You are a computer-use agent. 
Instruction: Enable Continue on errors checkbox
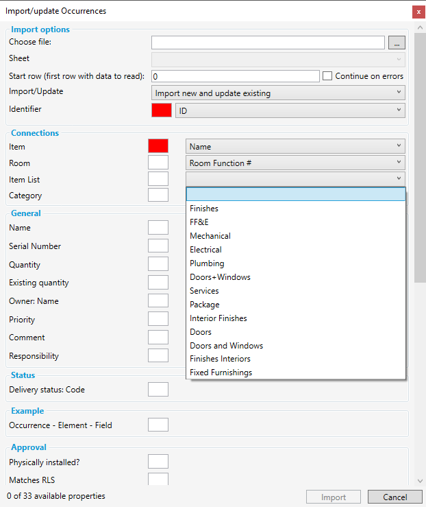[327, 76]
